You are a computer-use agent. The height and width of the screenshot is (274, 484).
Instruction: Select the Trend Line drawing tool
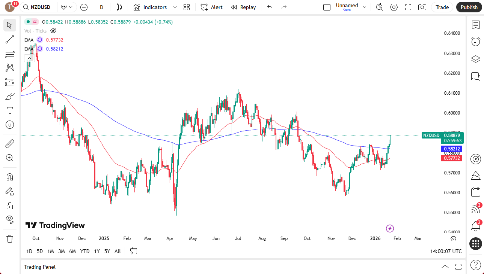pos(9,39)
